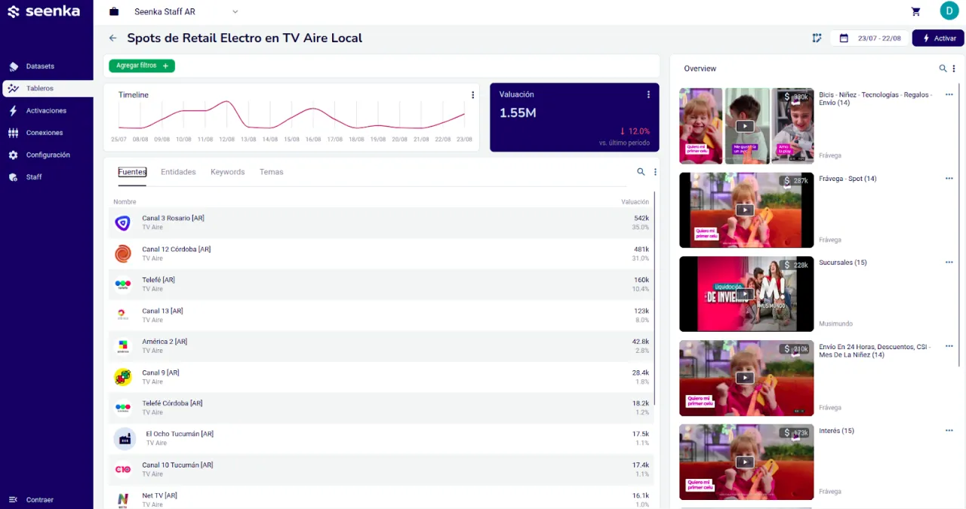This screenshot has width=966, height=509.
Task: Search within the sources table
Action: click(x=641, y=172)
